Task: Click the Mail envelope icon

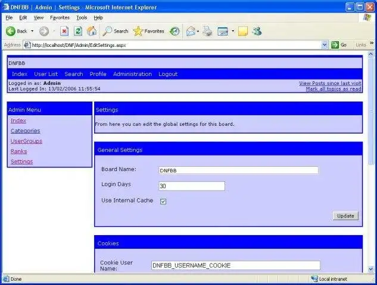Action: coord(191,31)
